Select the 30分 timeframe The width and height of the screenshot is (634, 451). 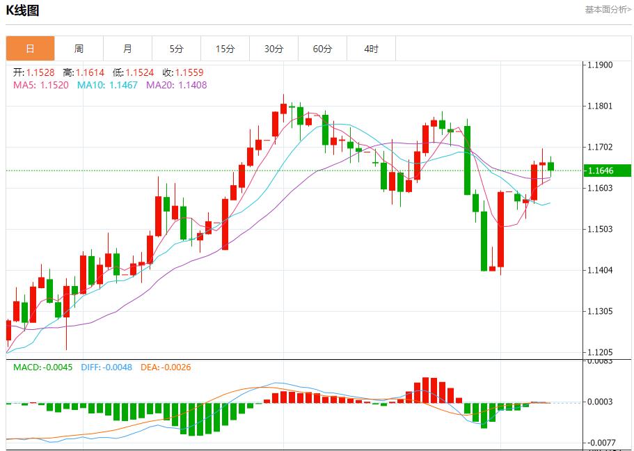pyautogui.click(x=274, y=48)
